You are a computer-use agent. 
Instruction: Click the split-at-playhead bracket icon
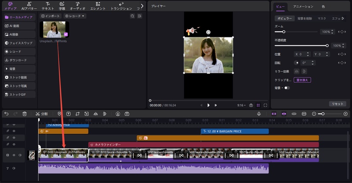294,114
